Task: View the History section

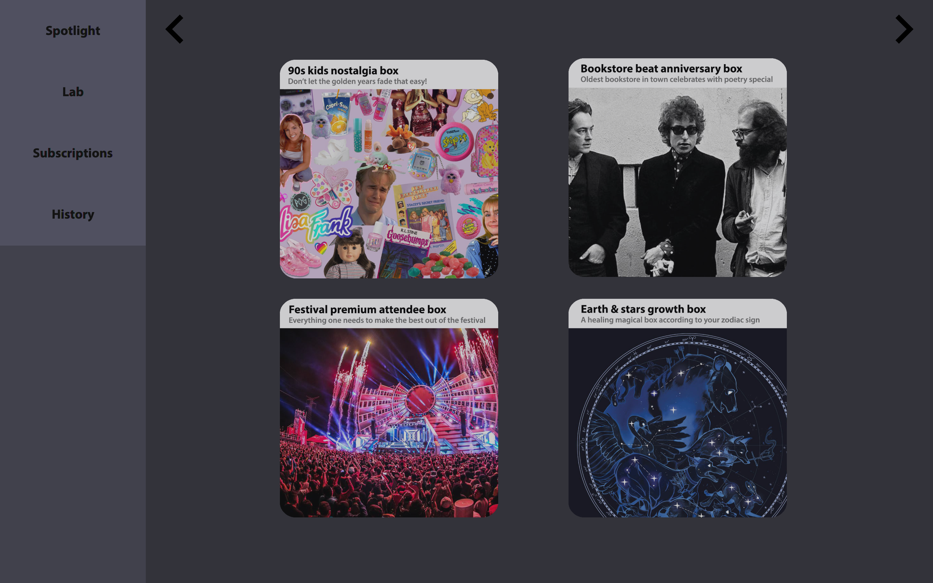Action: 73,214
